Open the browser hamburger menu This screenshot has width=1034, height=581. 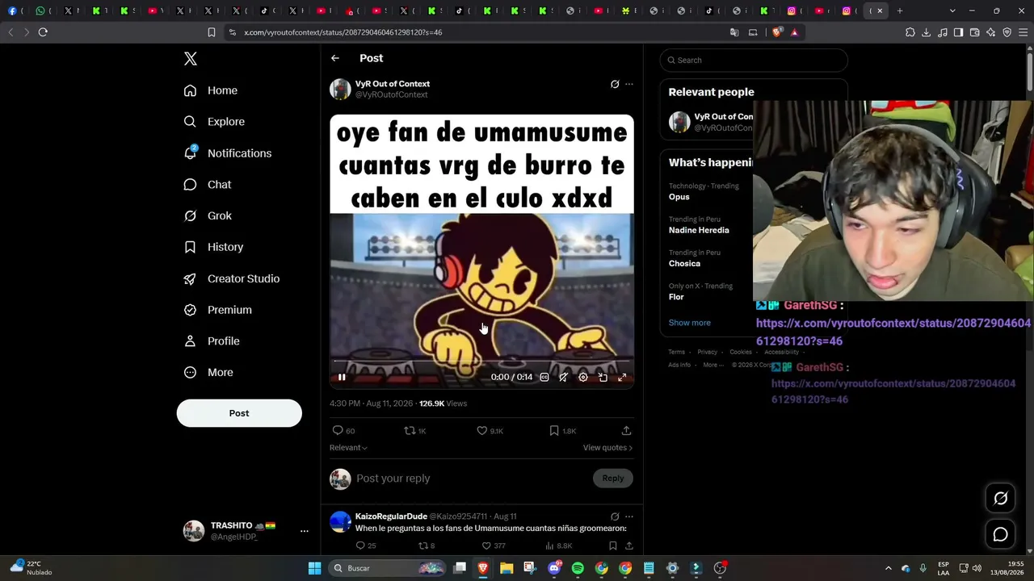coord(1023,32)
